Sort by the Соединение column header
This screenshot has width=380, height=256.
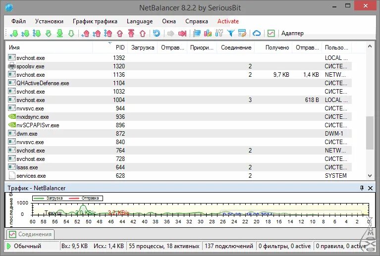[x=236, y=48]
